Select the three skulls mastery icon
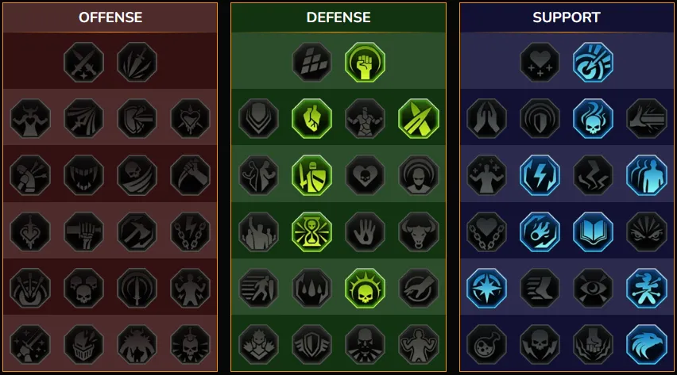677x375 pixels. pyautogui.click(x=83, y=288)
